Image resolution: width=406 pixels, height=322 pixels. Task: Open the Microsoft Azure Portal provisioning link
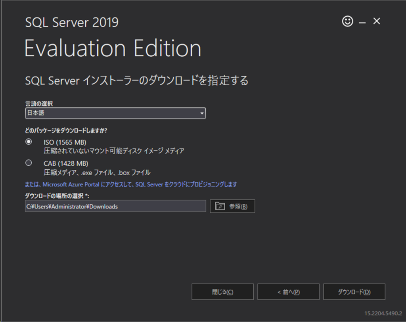pos(131,184)
